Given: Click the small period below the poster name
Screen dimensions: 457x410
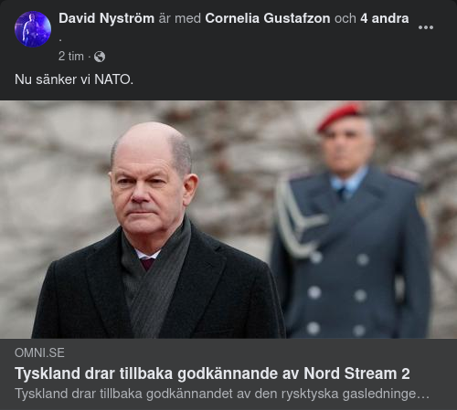Looking at the screenshot, I should (60, 39).
